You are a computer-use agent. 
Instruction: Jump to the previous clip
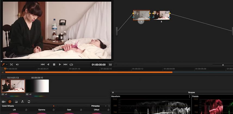(x=43, y=64)
